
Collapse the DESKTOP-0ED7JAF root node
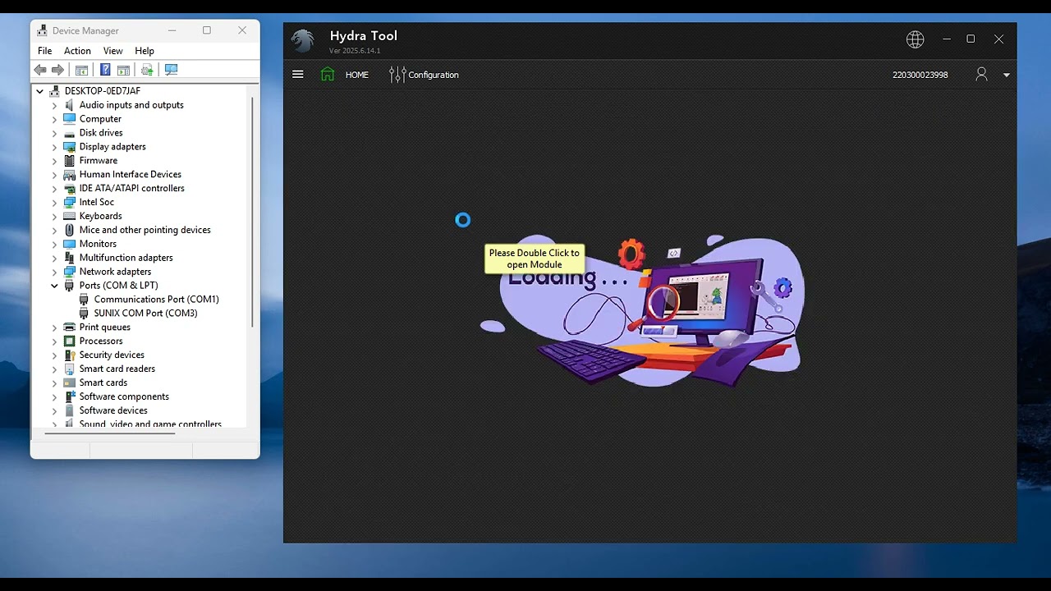pos(39,91)
